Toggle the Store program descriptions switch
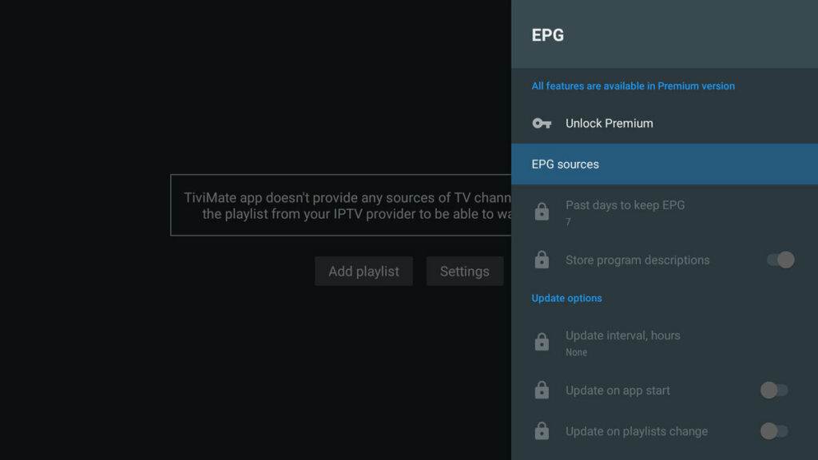 point(780,260)
